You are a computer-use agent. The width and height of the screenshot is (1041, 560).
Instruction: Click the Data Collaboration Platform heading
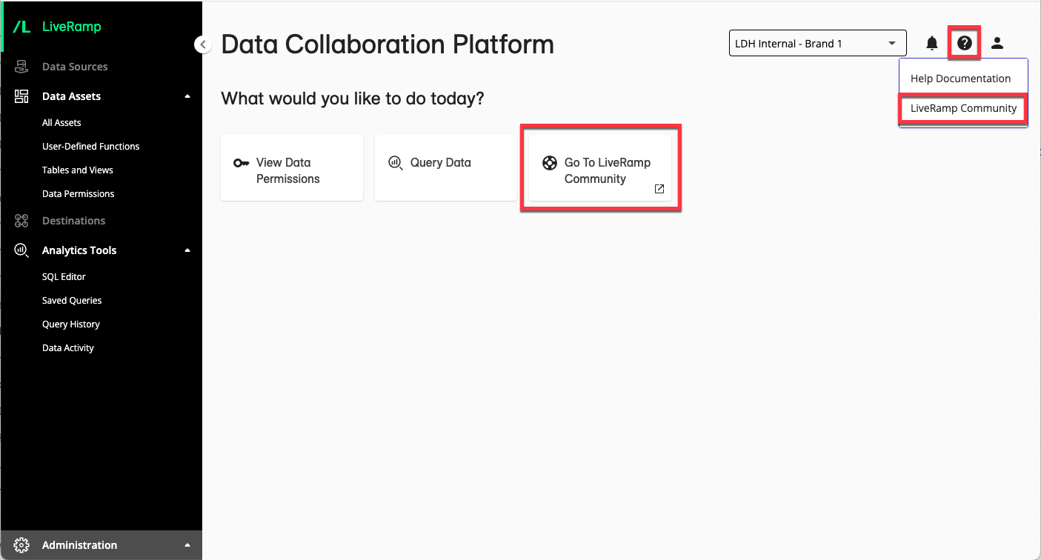click(388, 44)
